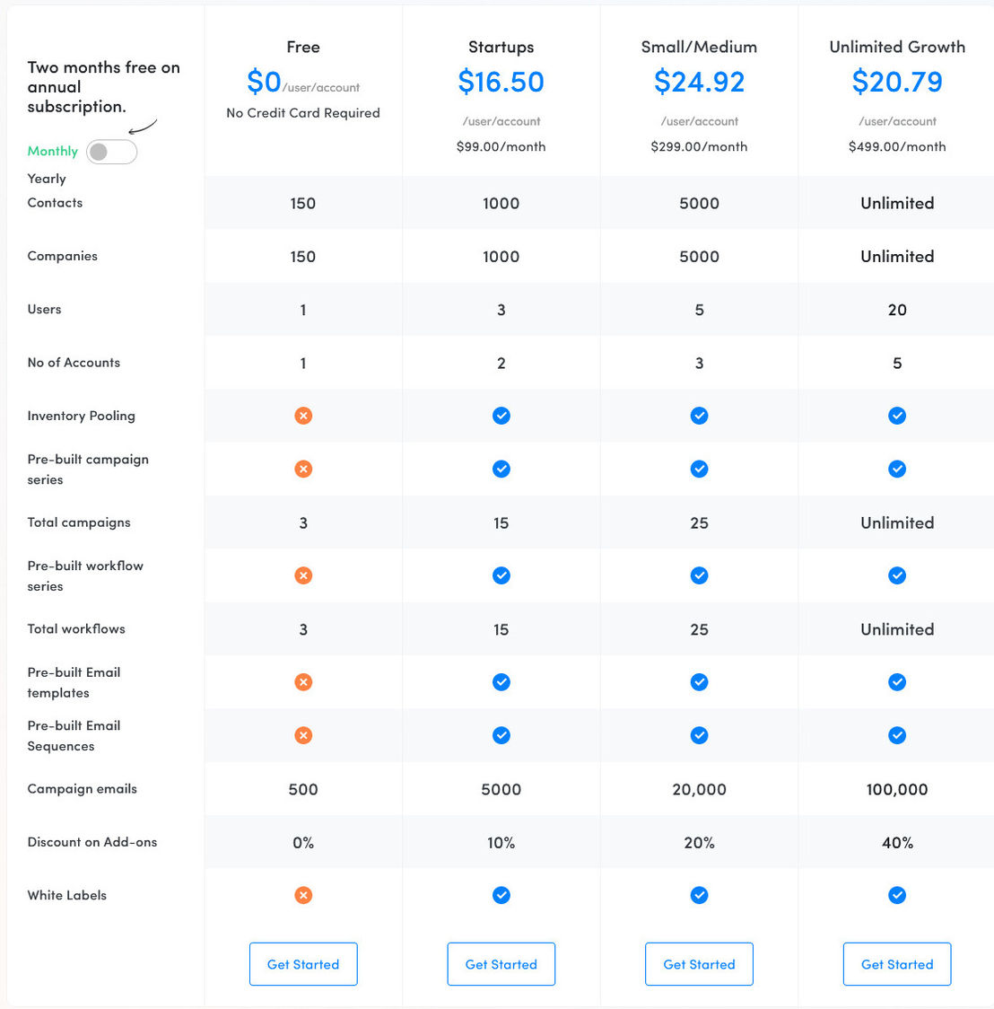This screenshot has width=994, height=1009.
Task: Click the Free plan title
Action: (x=303, y=47)
